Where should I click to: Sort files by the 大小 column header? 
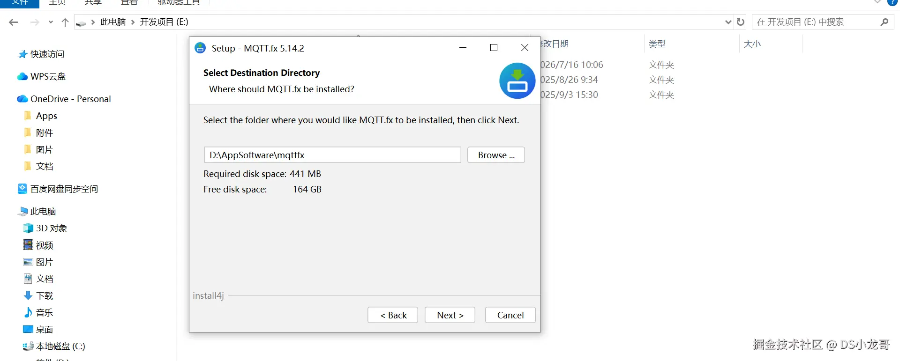[752, 44]
